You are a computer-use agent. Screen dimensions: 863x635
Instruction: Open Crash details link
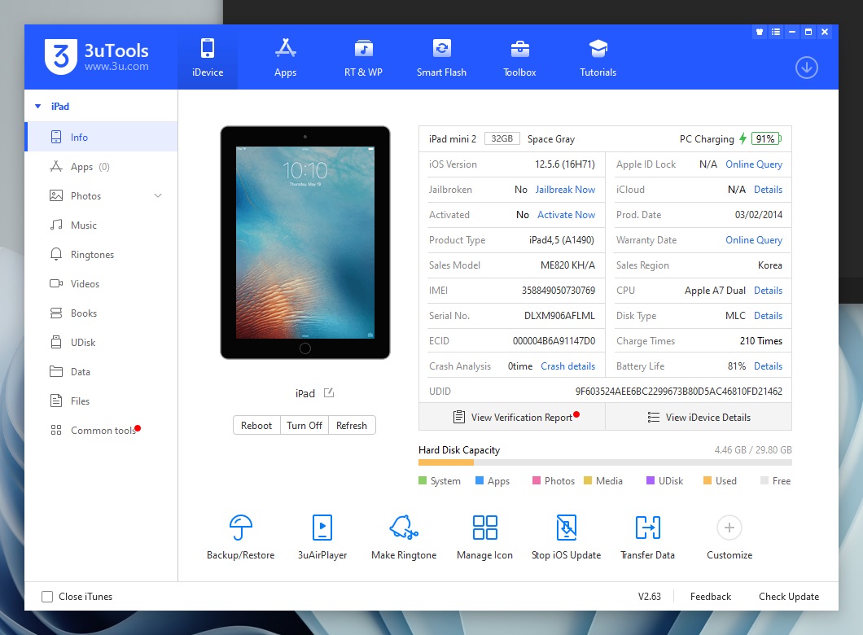tap(568, 366)
